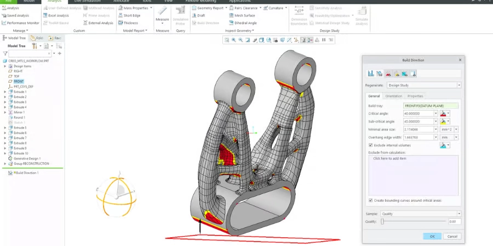Open the Sample Quality dropdown

459,214
